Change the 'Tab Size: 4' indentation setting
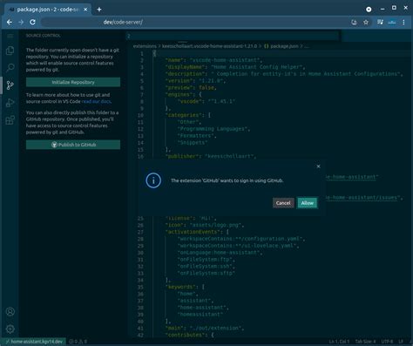The width and height of the screenshot is (413, 346). 365,342
